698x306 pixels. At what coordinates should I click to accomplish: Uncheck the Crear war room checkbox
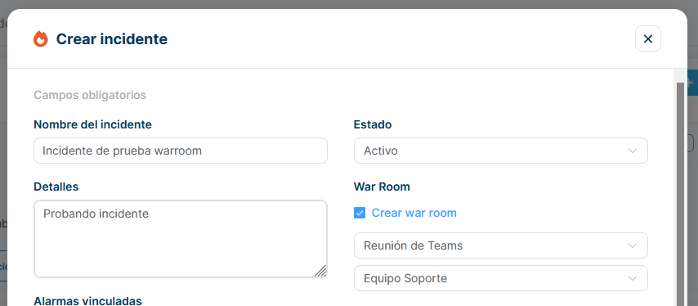coord(360,213)
